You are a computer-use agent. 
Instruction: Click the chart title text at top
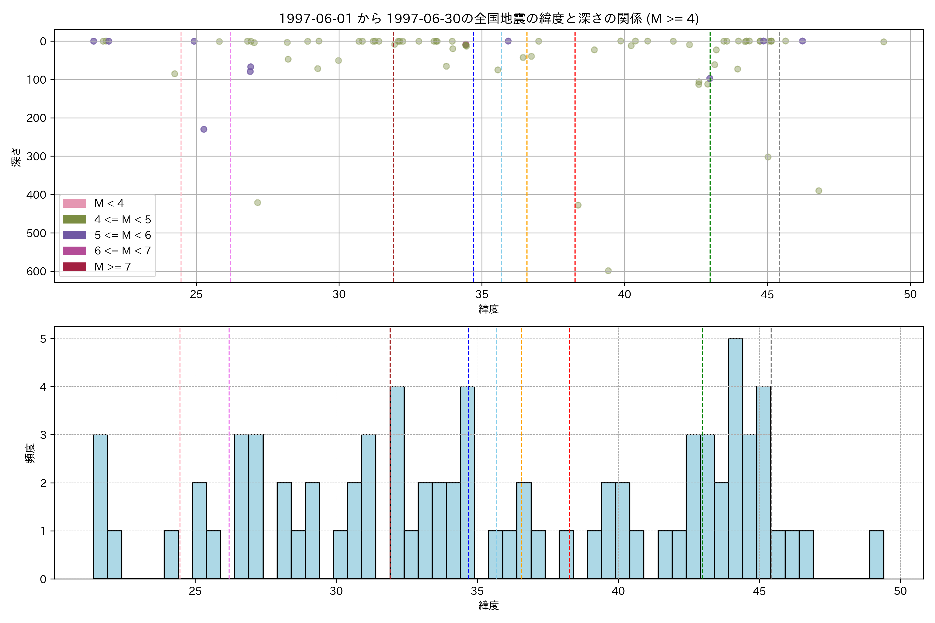point(489,18)
